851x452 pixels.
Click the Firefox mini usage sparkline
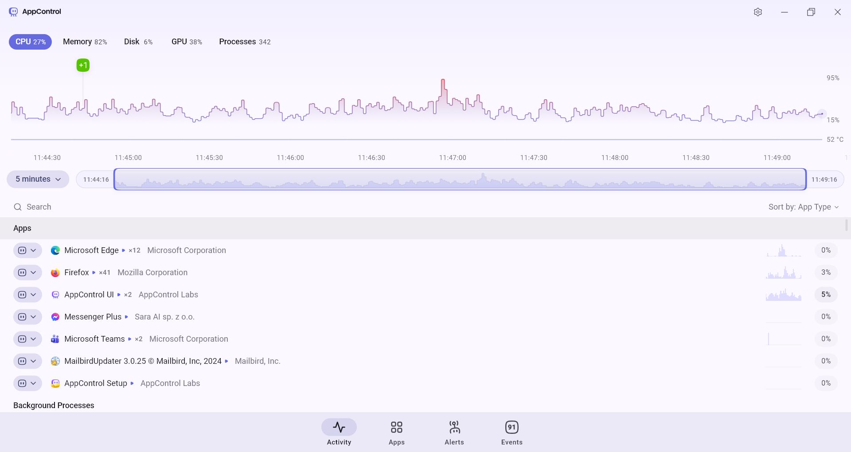(783, 272)
